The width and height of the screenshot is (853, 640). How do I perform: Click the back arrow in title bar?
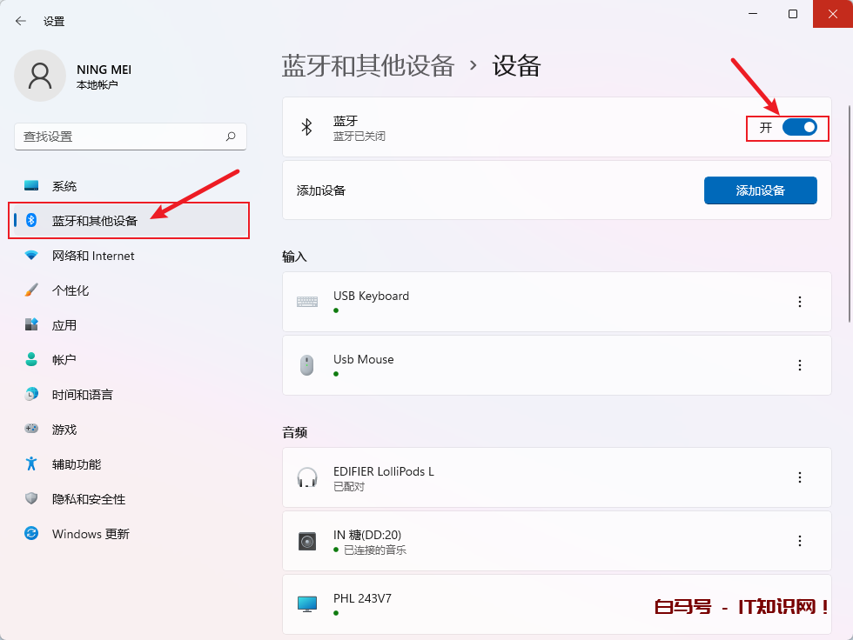(x=21, y=21)
